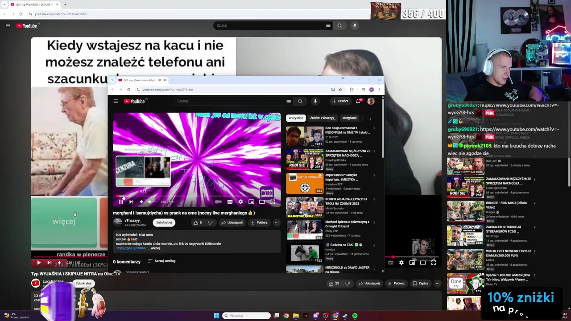Viewport: 571px width, 321px height.
Task: Play the background window's video
Action: coord(39,263)
